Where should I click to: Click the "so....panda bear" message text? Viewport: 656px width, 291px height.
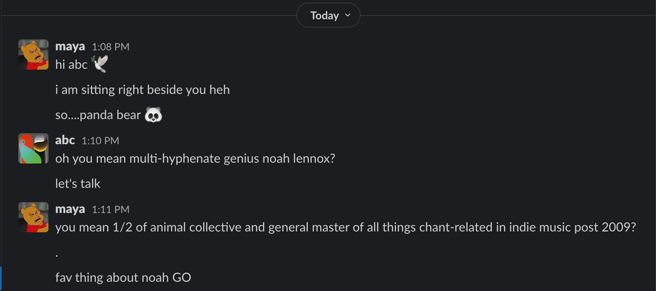point(98,116)
